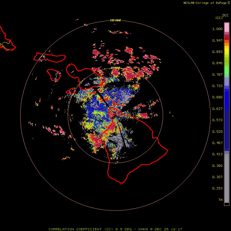Image resolution: width=231 pixels, height=231 pixels.
Task: Click the 0.573 color scale value
Action: click(x=217, y=120)
